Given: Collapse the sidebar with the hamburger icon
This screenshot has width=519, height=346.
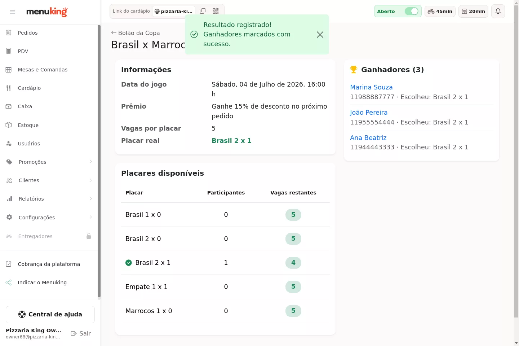Looking at the screenshot, I should click(13, 12).
